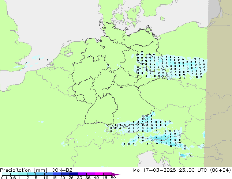Click the '23..00 UTC' time text

tap(193, 170)
